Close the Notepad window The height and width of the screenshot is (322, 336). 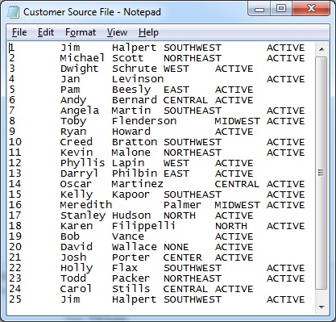(x=311, y=9)
